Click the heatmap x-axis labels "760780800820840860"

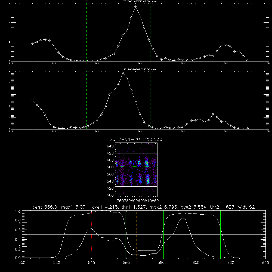pyautogui.click(x=138, y=201)
